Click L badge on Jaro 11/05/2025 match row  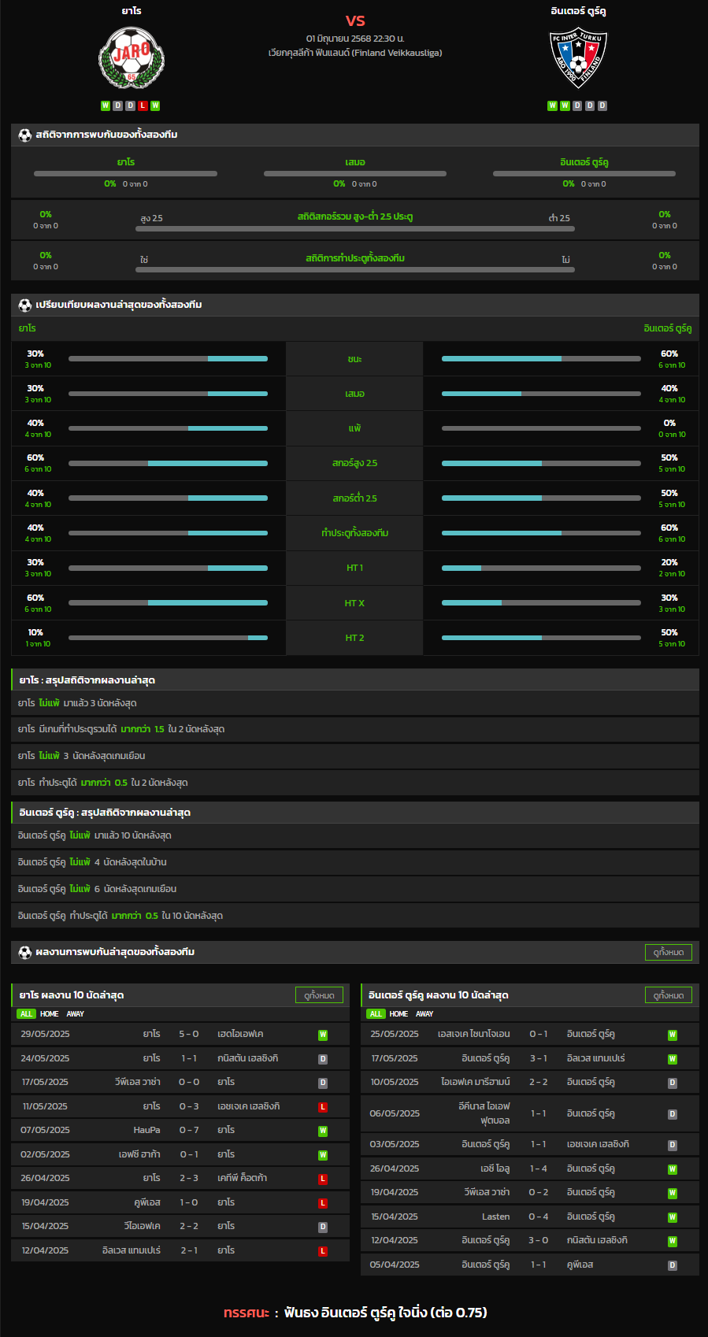point(323,1107)
